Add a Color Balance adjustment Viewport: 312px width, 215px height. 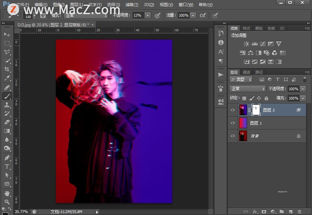click(250, 53)
